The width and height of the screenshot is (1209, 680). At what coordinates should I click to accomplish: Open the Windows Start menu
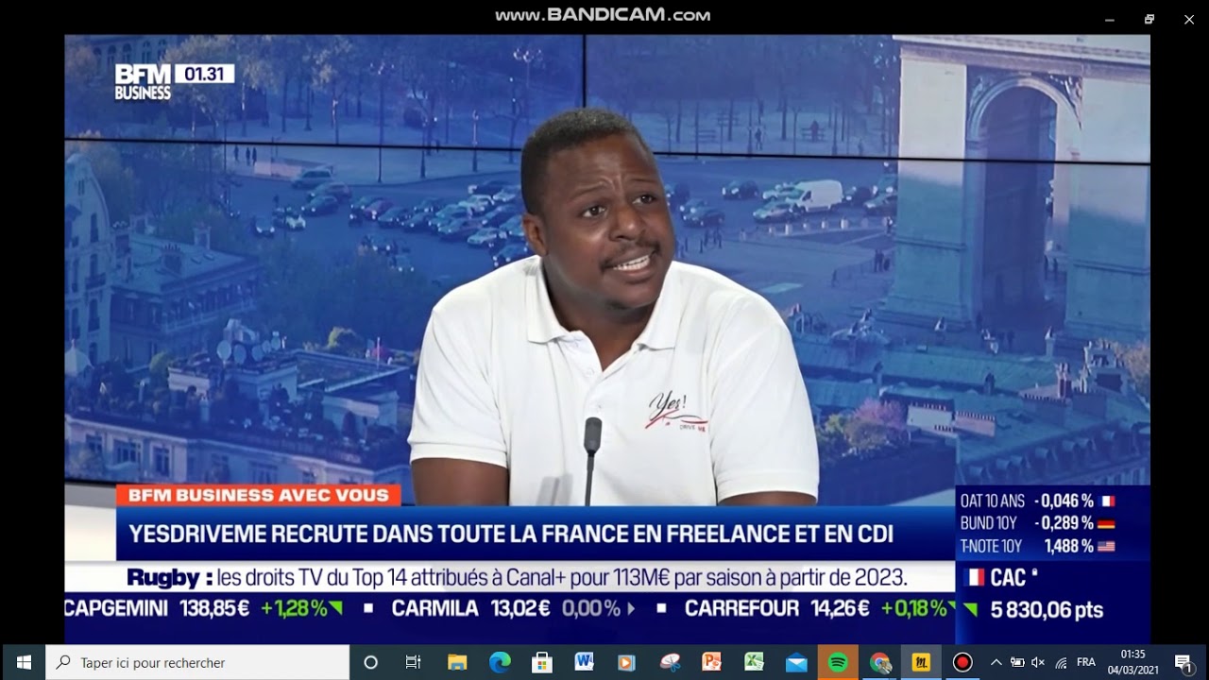coord(23,662)
